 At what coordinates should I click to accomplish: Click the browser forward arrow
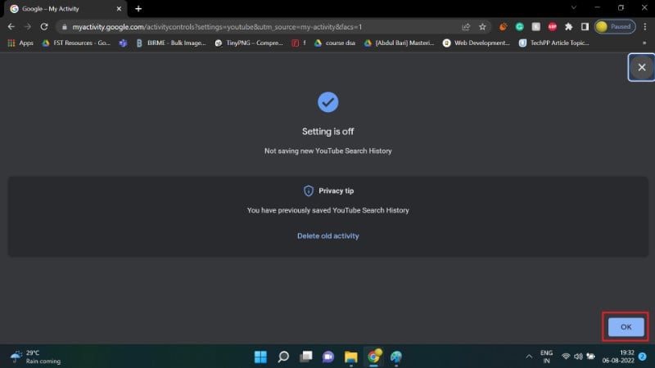pyautogui.click(x=28, y=27)
